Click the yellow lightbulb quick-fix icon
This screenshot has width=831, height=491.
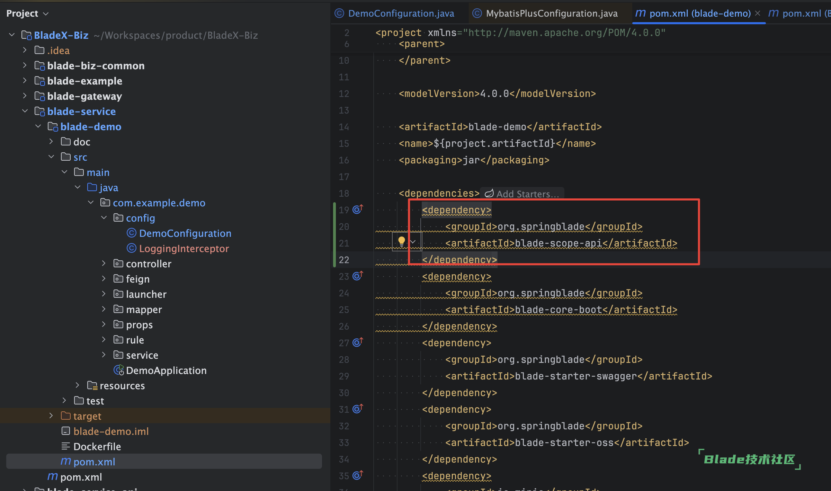tap(401, 241)
